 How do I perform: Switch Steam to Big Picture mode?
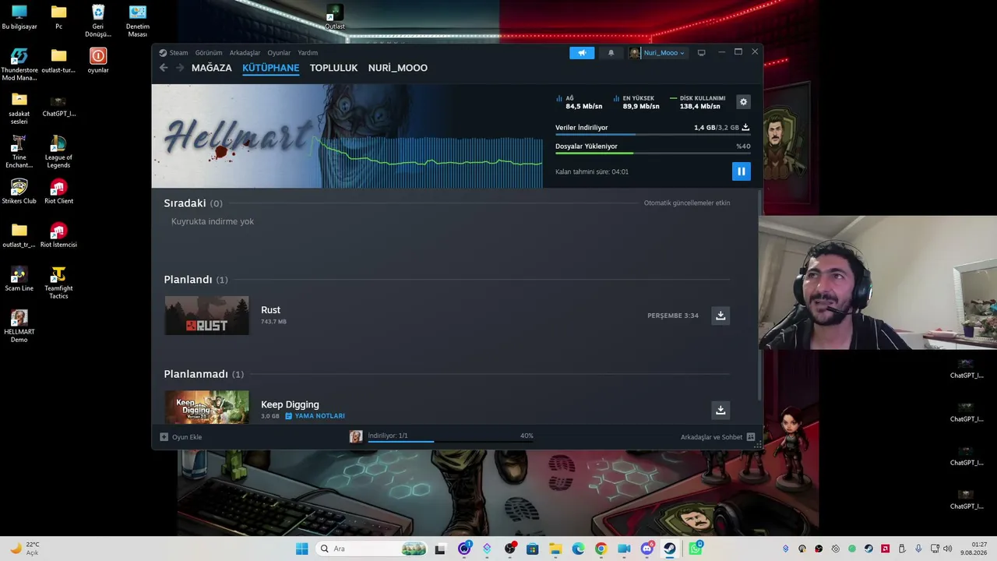coord(701,53)
